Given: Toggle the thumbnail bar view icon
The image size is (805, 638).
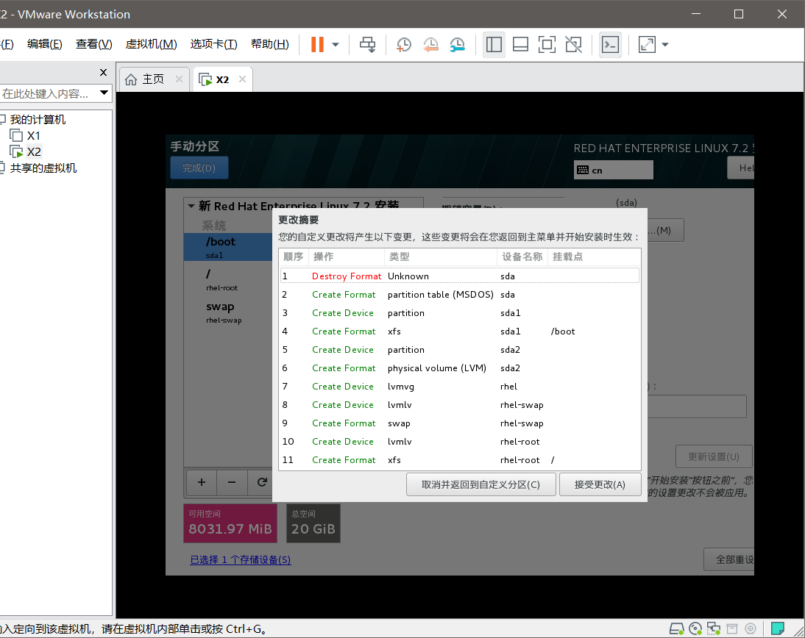Looking at the screenshot, I should point(520,45).
